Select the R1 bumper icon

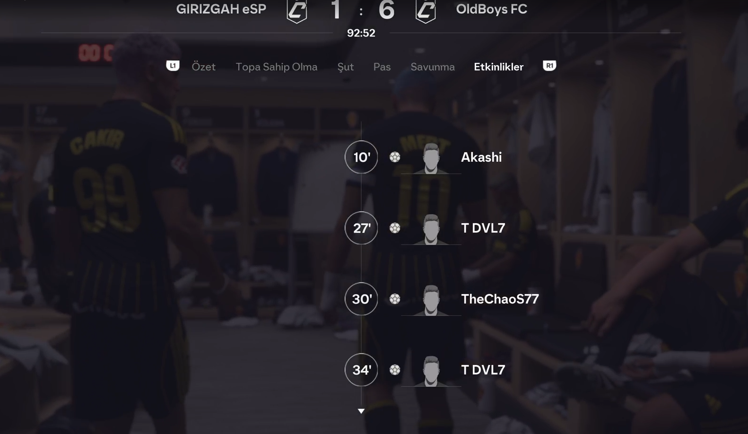(x=549, y=66)
